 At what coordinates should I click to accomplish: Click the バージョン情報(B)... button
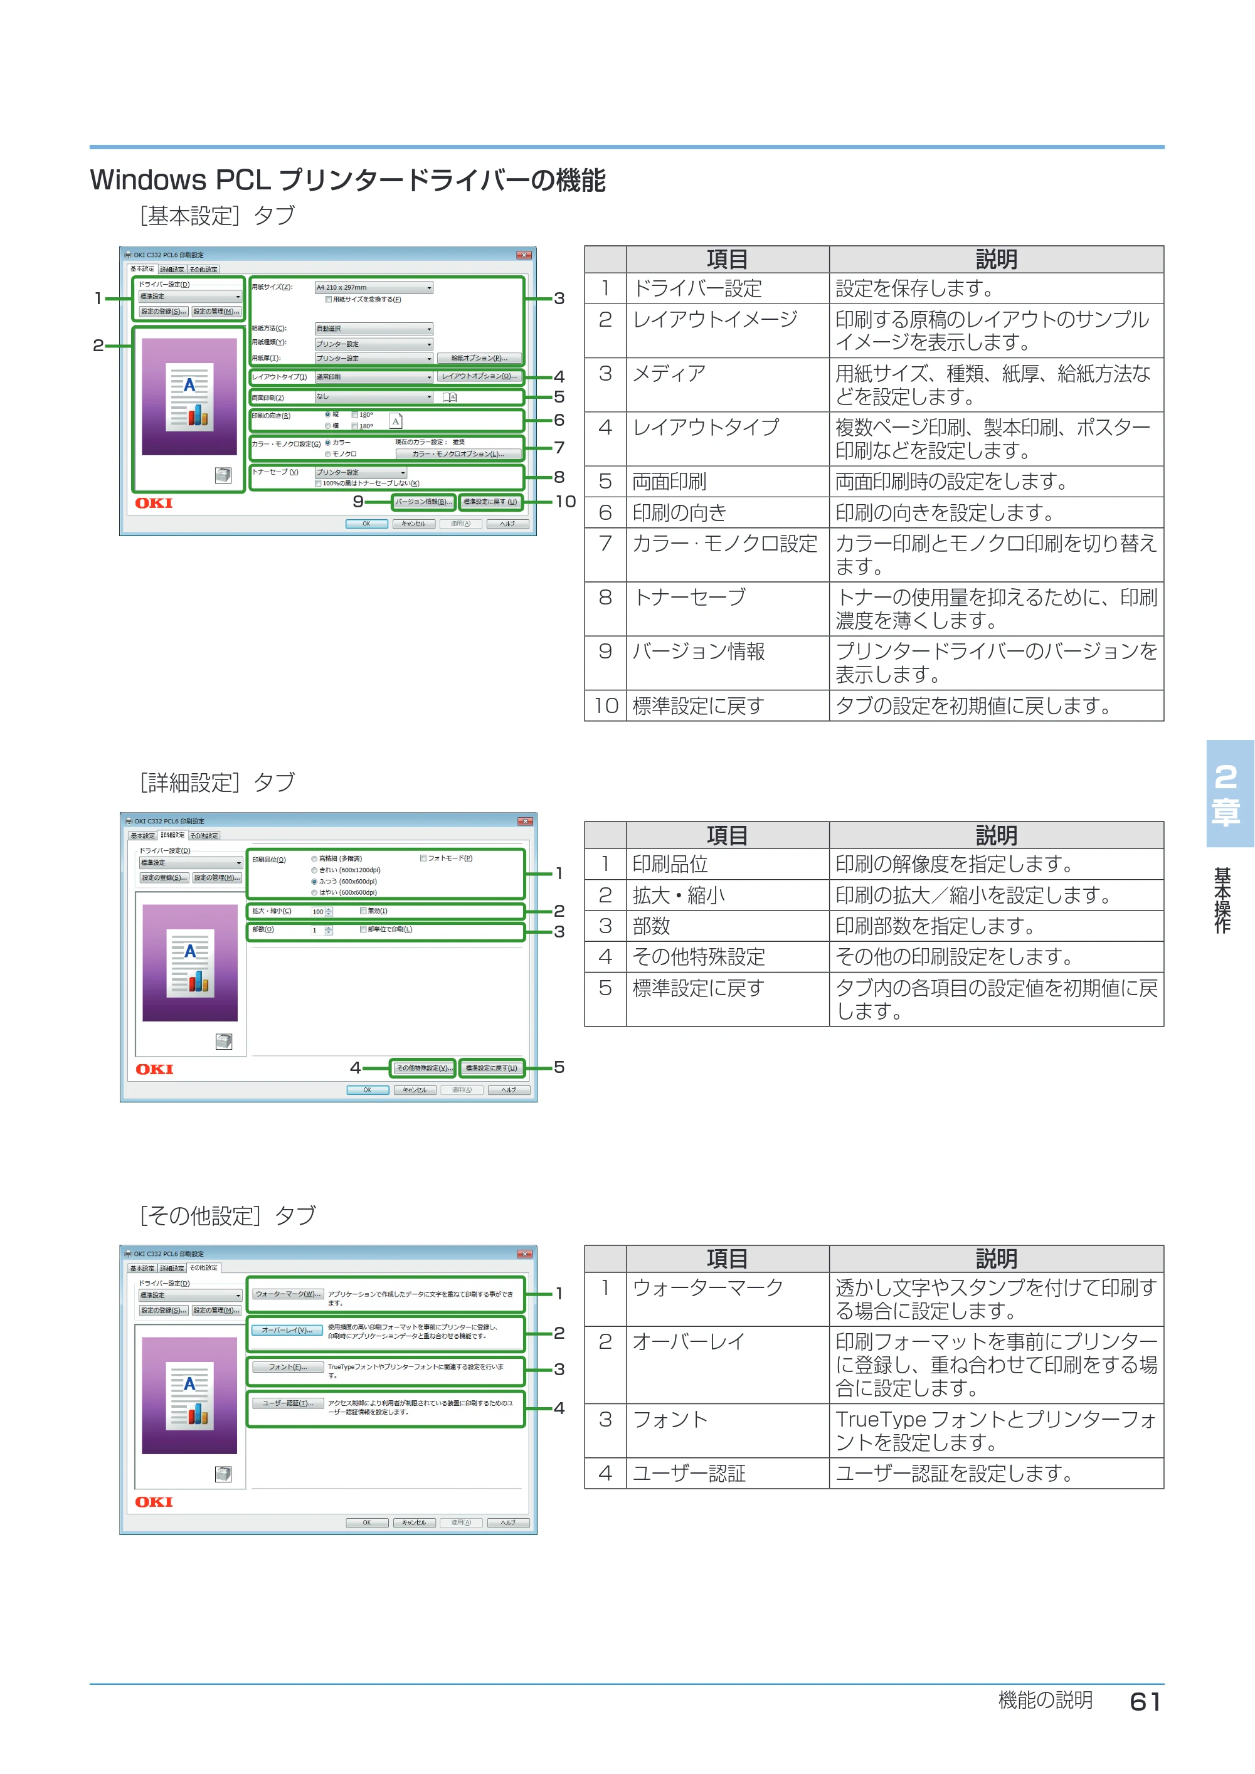[423, 502]
